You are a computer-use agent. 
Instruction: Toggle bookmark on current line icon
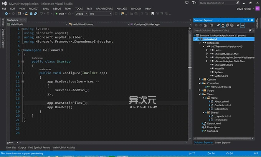[x=152, y=13]
